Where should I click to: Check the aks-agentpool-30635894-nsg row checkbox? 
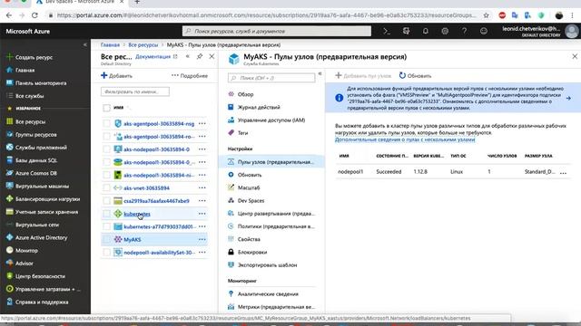coord(107,123)
